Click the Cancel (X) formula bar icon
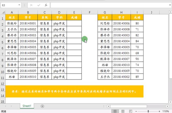The image size is (172, 113). coord(31,5)
